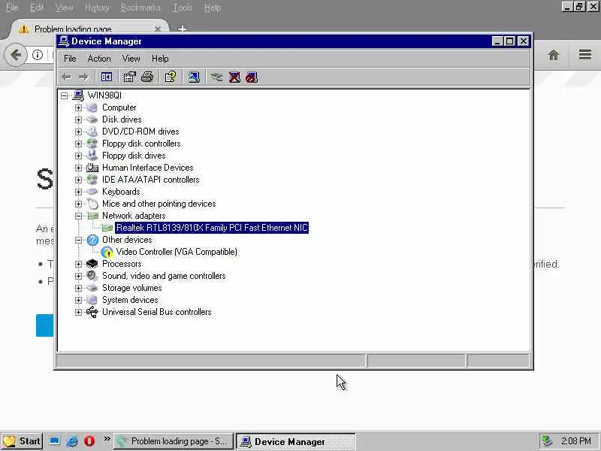This screenshot has height=451, width=601.
Task: Expand the Disk drives node
Action: [78, 120]
